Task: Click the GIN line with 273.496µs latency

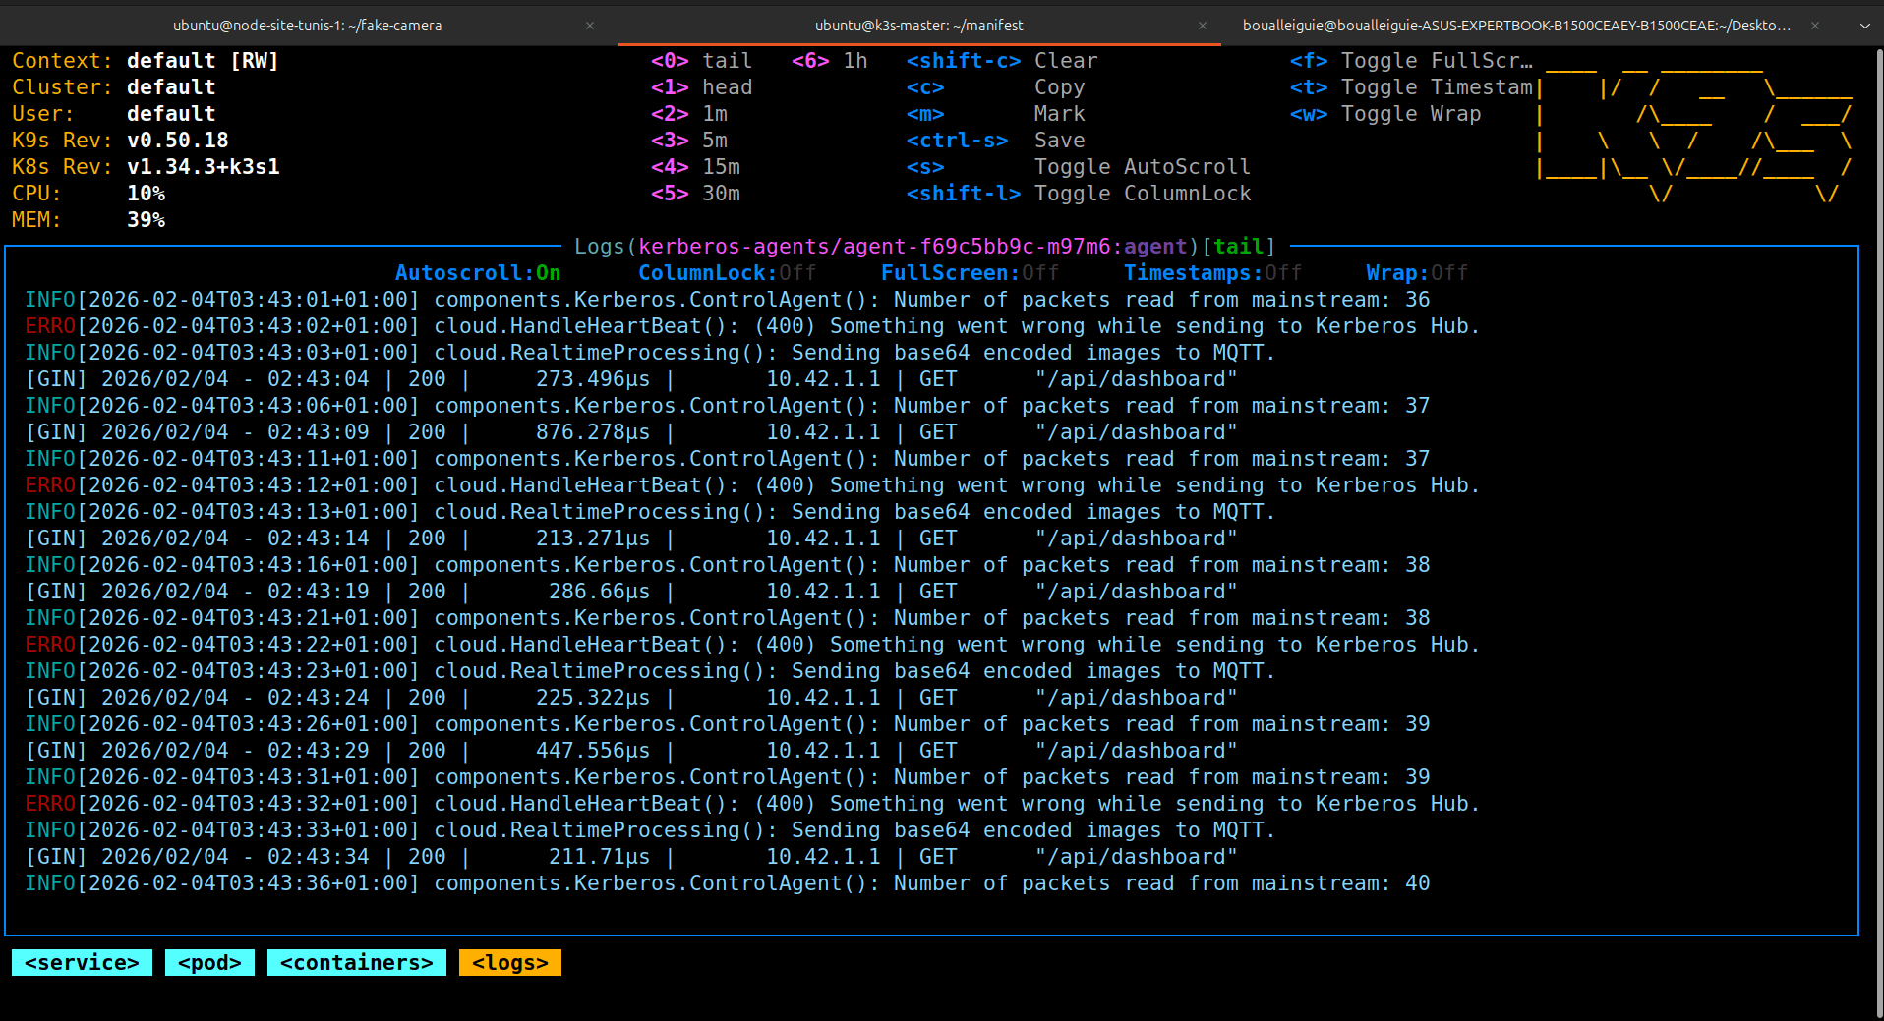Action: pos(631,379)
